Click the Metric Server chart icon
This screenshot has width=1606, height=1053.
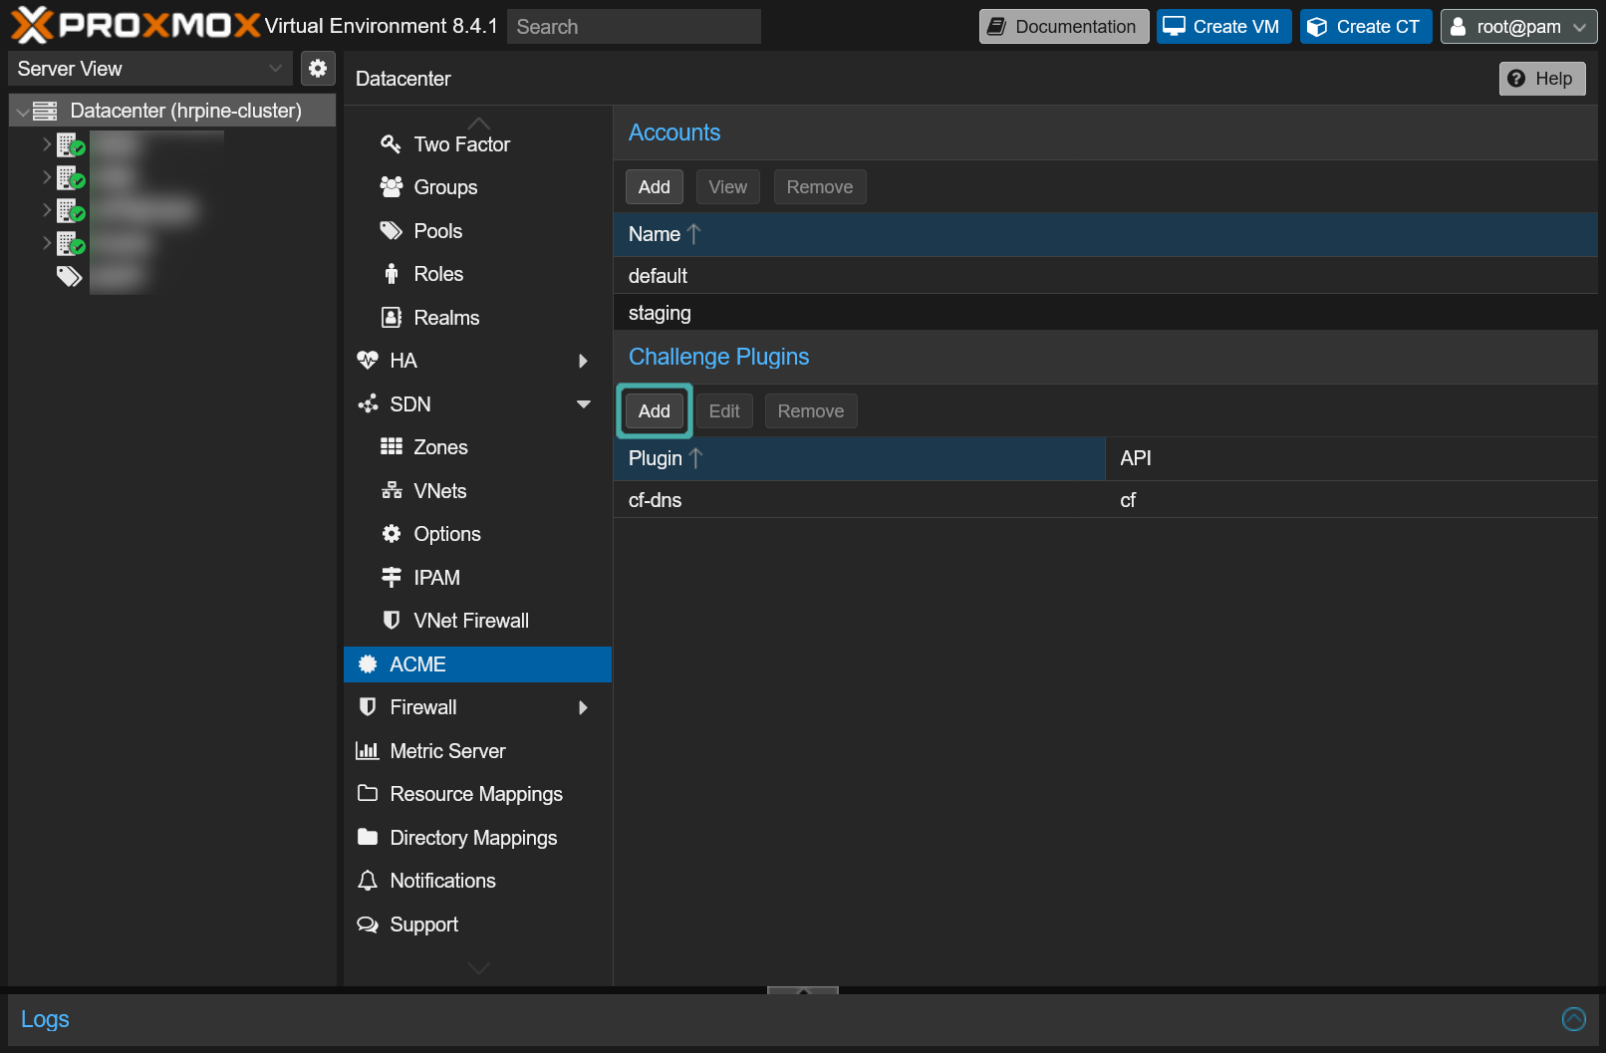tap(368, 751)
